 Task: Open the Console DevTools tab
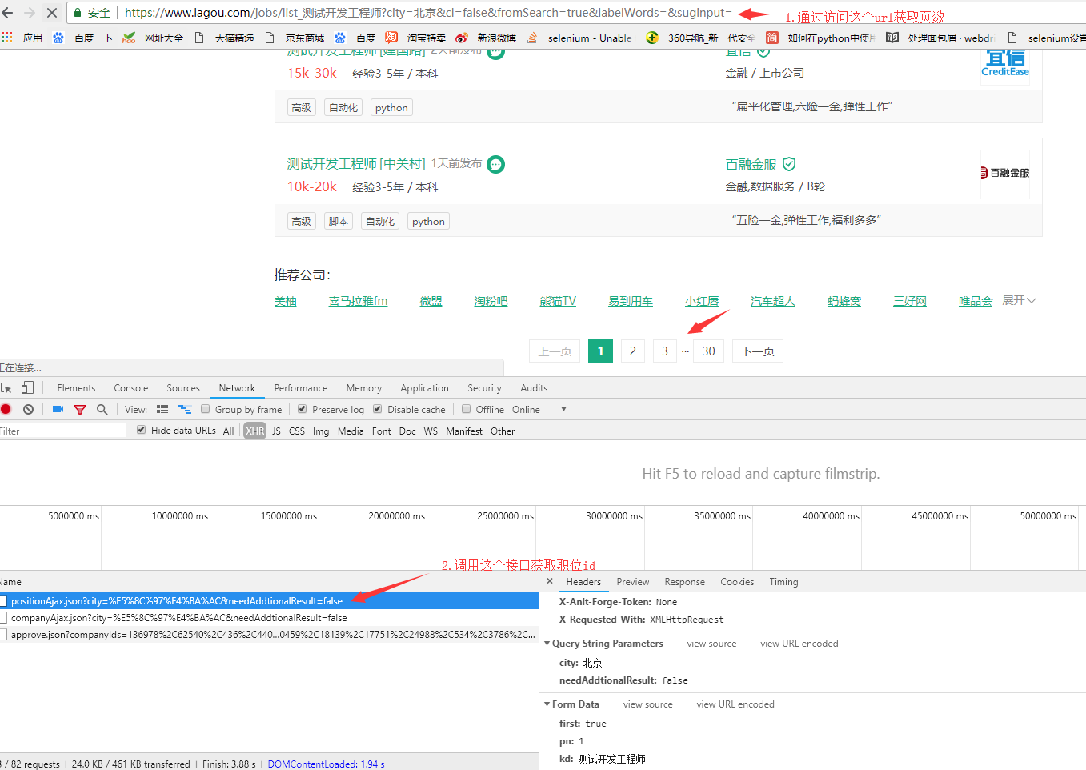[131, 388]
